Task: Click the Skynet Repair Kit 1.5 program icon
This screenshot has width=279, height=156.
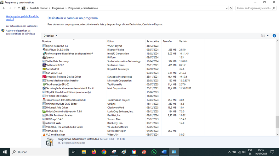Action: click(44, 46)
